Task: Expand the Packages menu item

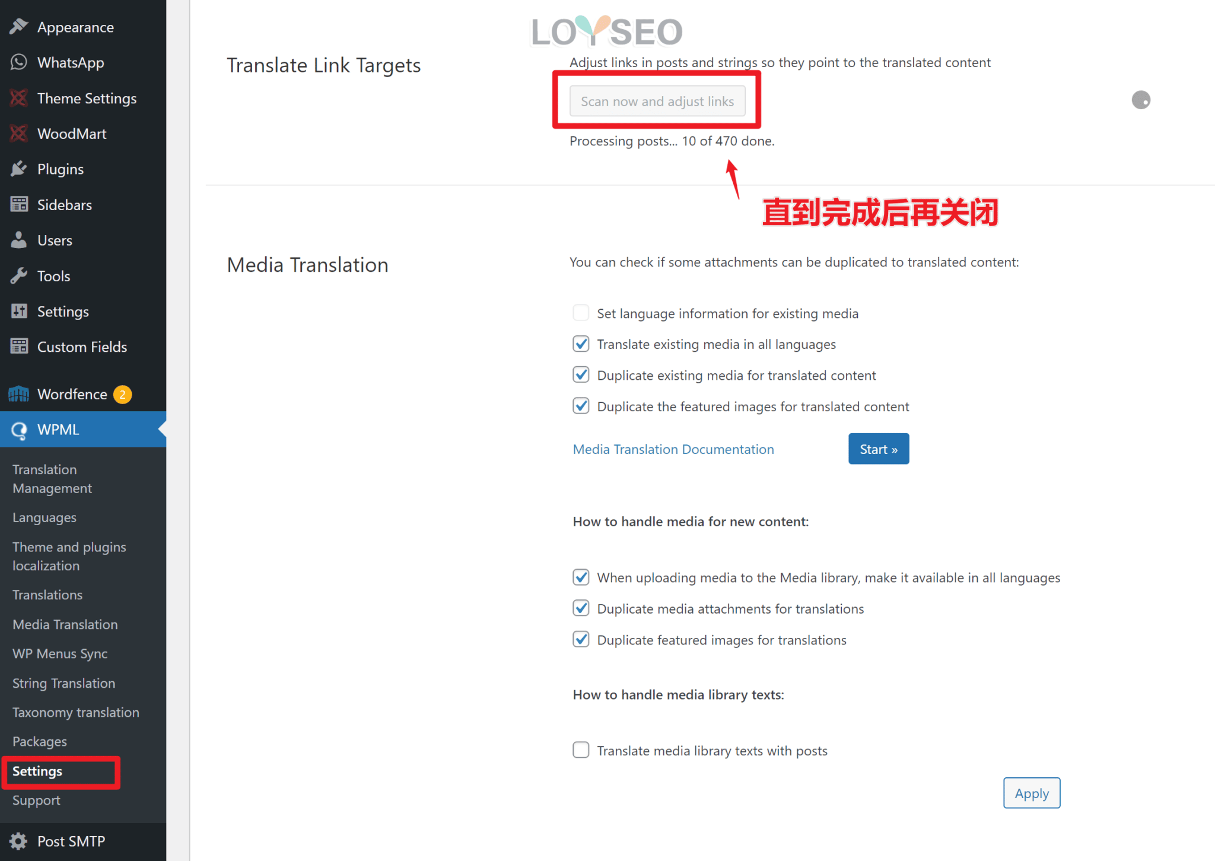Action: click(39, 741)
